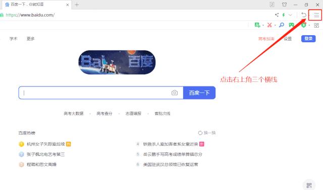Open hot item 美国驻武汉总领馆已恢复运营
323x190 pixels.
(x=171, y=164)
